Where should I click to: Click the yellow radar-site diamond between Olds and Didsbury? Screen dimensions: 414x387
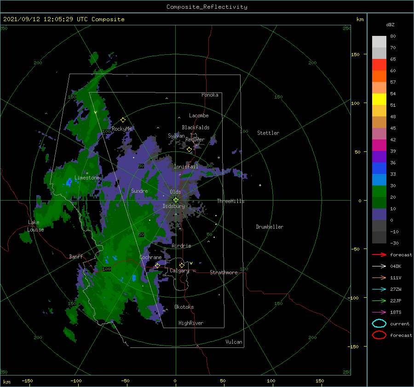tap(176, 200)
